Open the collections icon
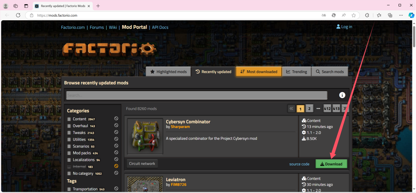Image resolution: width=416 pixels, height=193 pixels. pos(390,15)
